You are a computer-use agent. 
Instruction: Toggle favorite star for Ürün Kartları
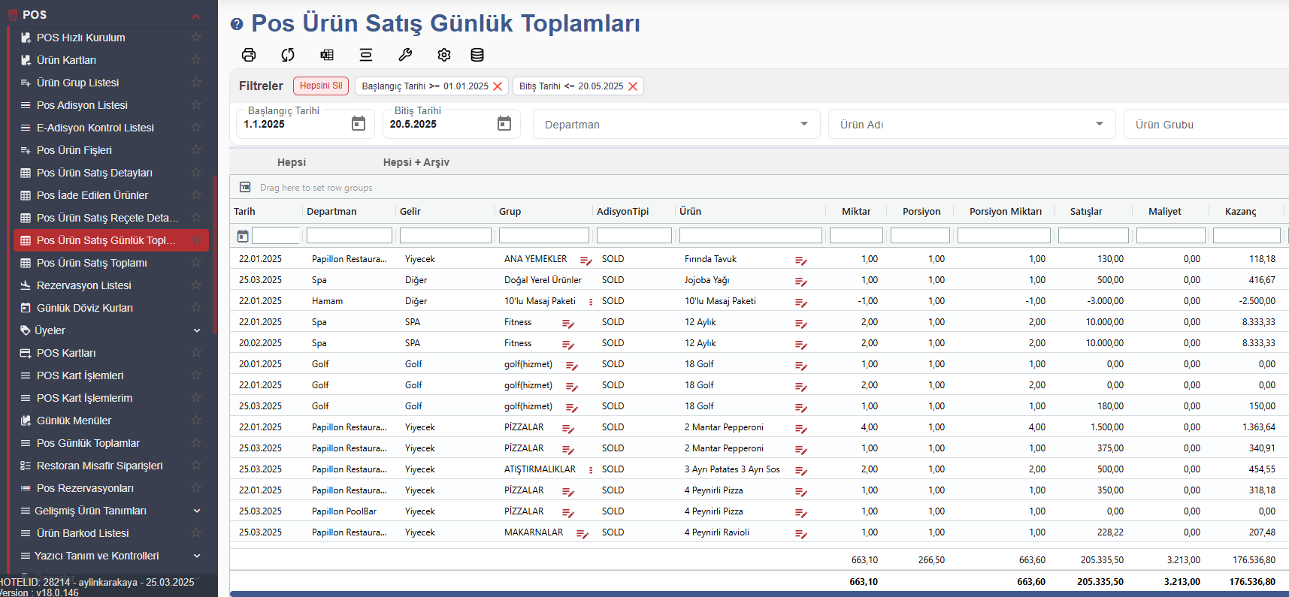pyautogui.click(x=196, y=60)
